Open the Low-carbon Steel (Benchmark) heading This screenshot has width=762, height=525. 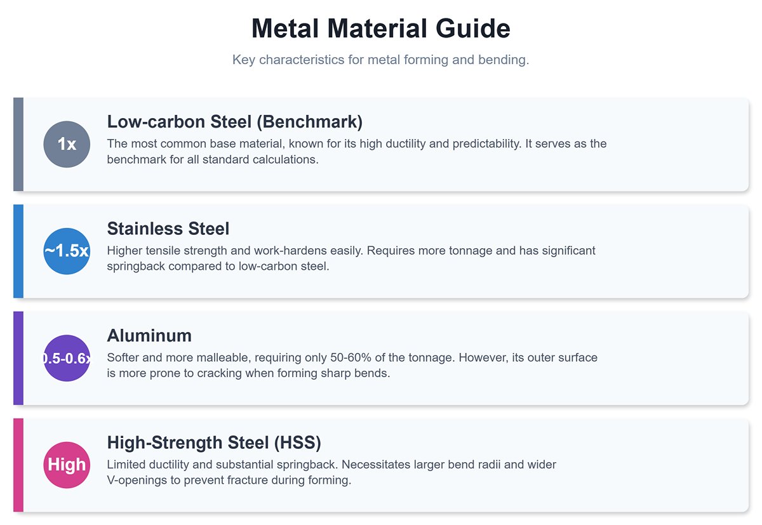tap(234, 121)
